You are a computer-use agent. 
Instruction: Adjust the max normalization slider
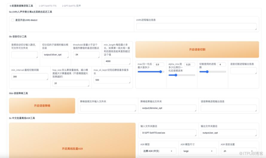(151, 72)
